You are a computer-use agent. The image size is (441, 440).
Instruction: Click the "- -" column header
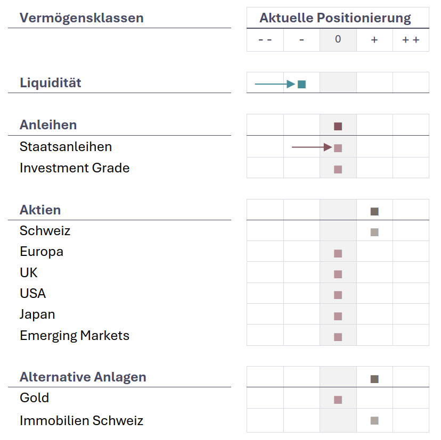(265, 40)
